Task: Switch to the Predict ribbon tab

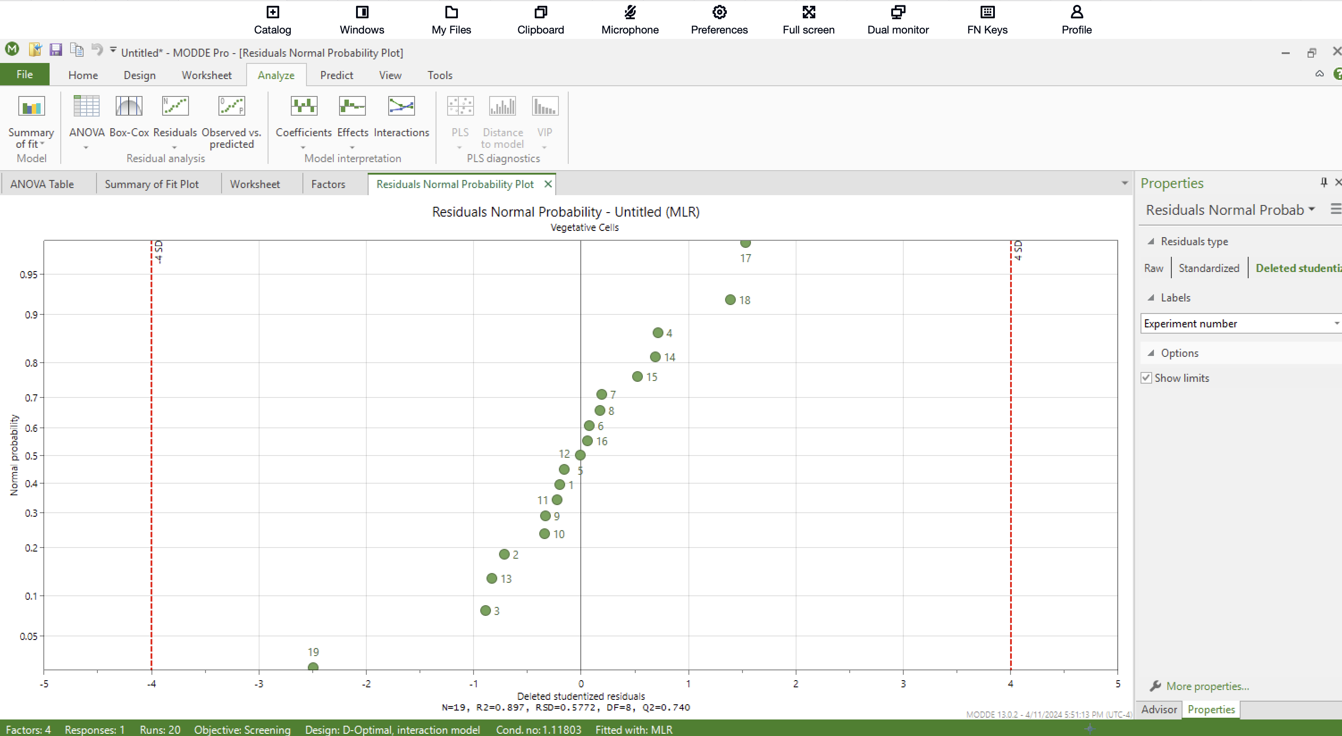Action: [x=336, y=75]
